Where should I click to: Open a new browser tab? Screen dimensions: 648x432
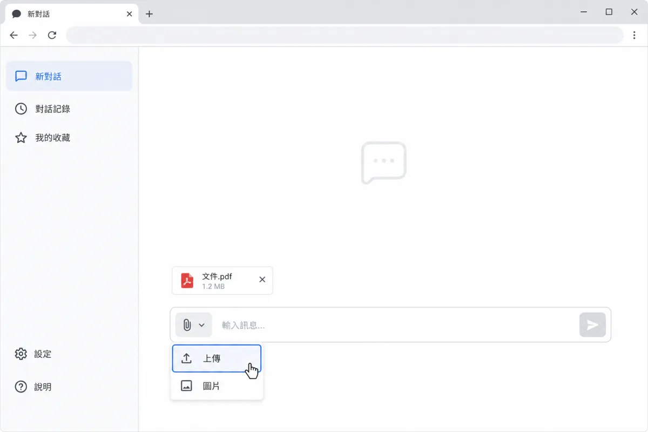coord(150,14)
